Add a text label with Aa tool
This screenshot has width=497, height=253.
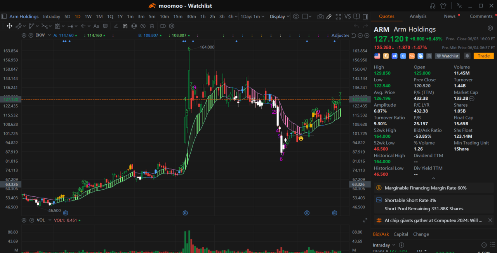point(96,26)
